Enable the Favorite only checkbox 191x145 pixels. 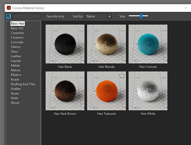44,16
